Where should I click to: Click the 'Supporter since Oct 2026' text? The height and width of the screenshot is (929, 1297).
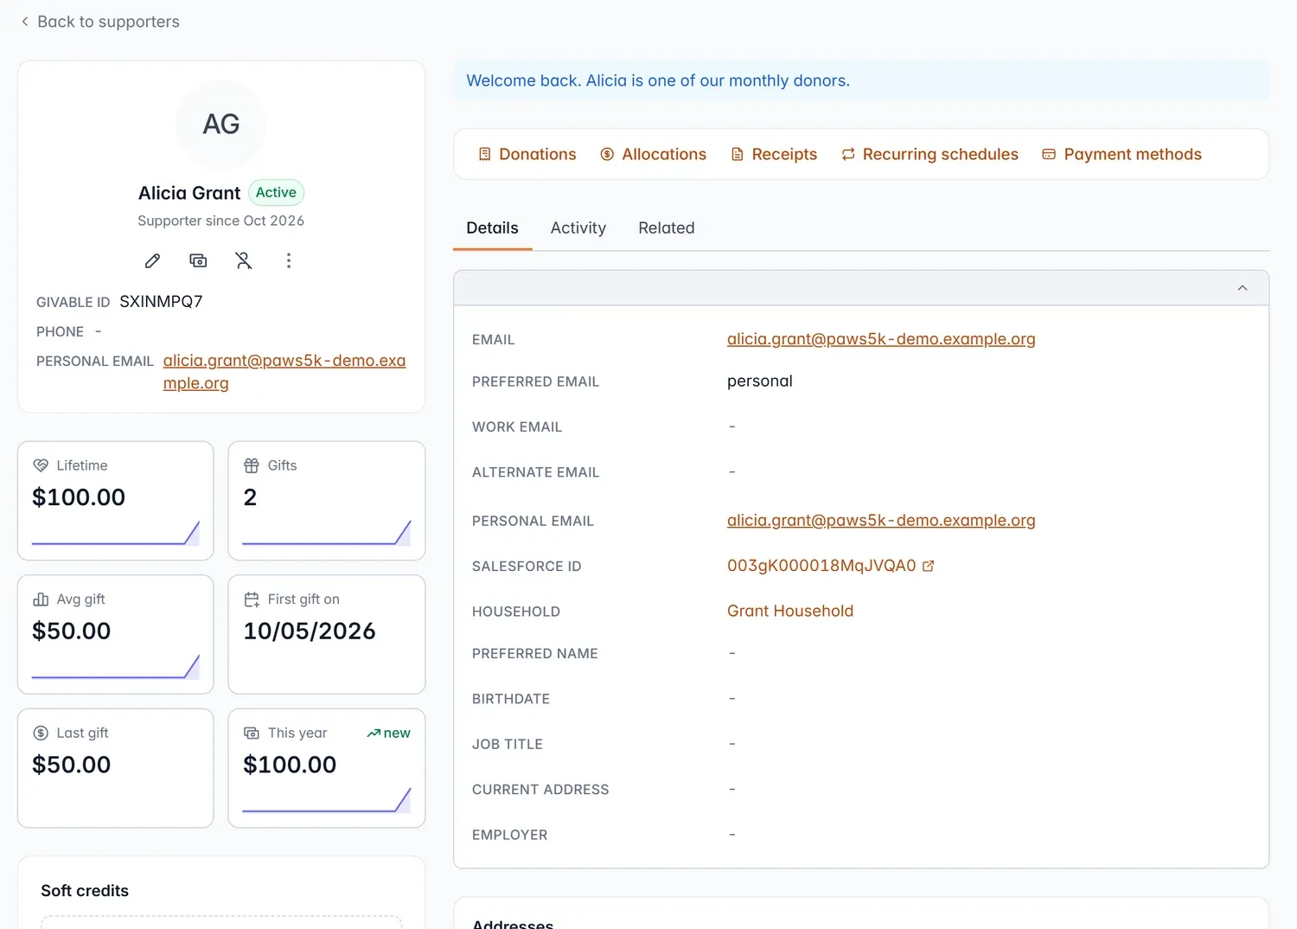click(221, 221)
